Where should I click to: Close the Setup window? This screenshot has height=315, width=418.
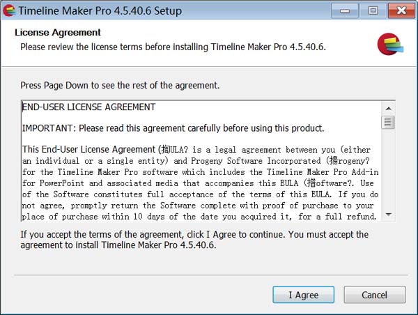[402, 10]
